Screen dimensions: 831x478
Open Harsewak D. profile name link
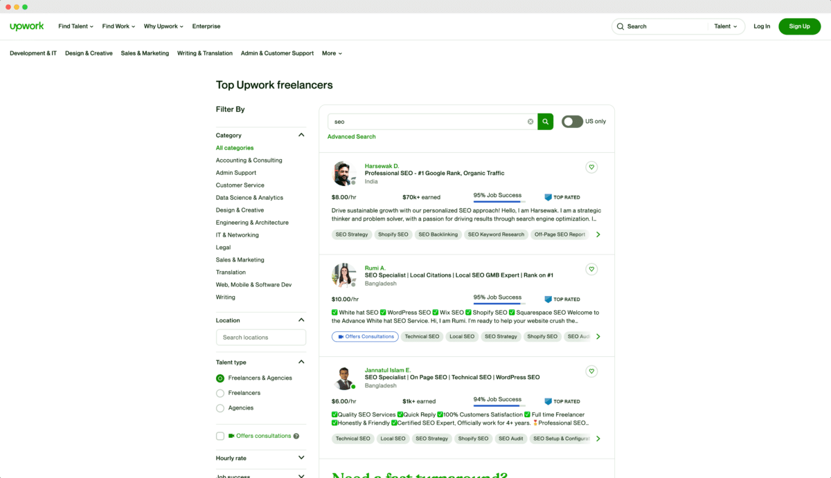(x=382, y=166)
